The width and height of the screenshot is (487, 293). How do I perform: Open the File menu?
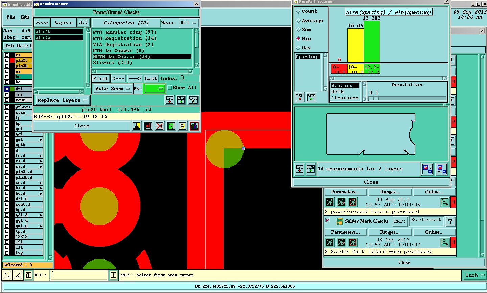click(11, 17)
